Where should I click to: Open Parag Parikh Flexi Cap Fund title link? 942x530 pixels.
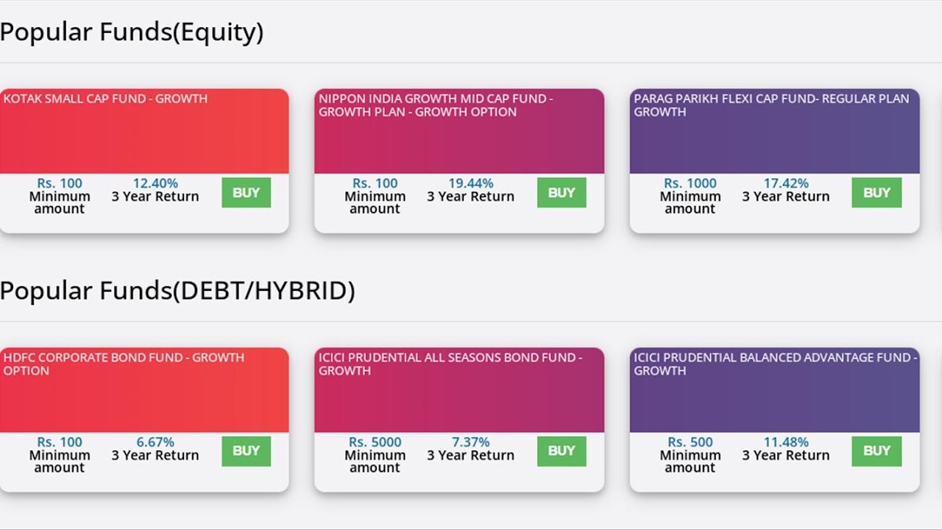click(771, 105)
